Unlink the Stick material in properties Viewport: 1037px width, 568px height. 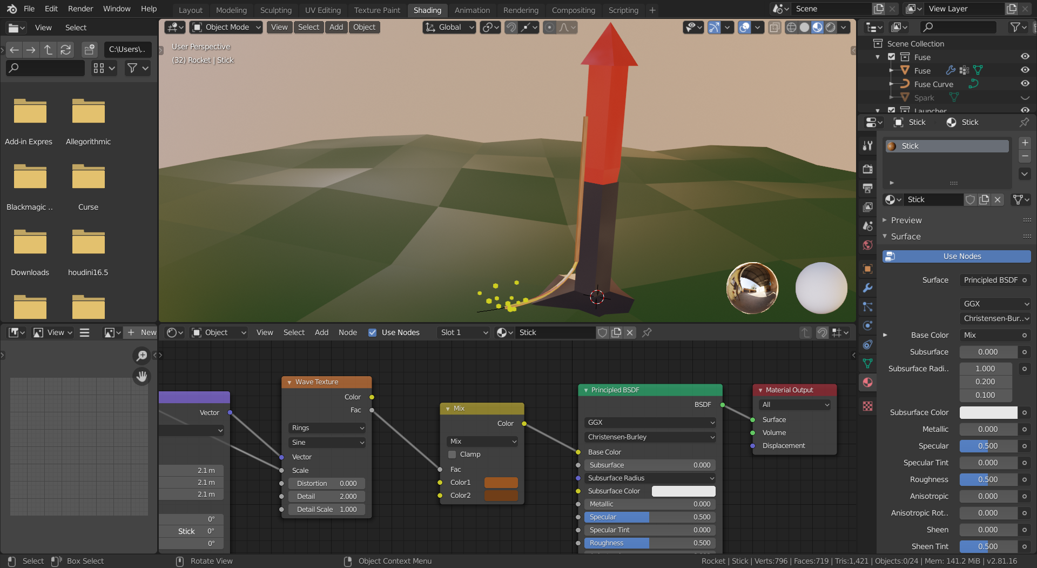(998, 199)
